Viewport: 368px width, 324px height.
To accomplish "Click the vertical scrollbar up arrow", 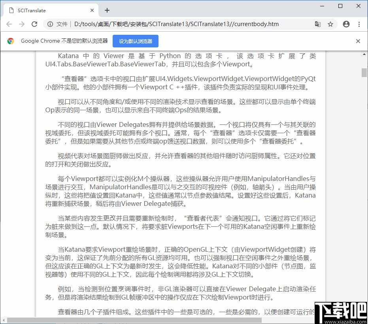I will (x=364, y=55).
